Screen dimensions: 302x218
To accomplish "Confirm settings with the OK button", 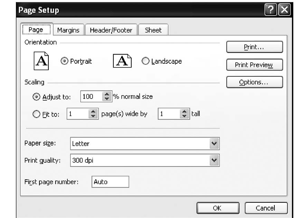I will pos(218,208).
